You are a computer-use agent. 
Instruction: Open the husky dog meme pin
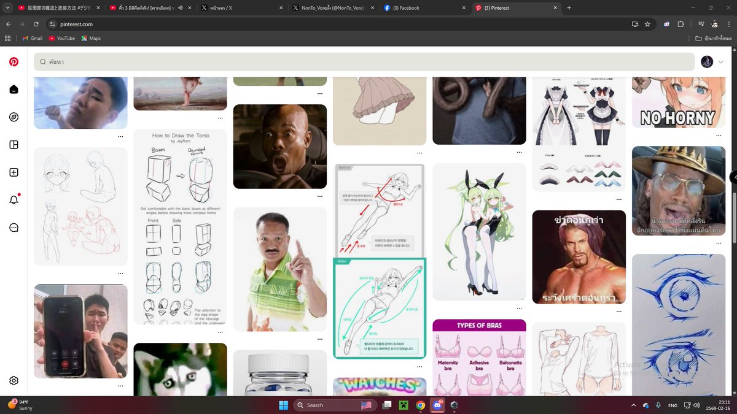180,369
